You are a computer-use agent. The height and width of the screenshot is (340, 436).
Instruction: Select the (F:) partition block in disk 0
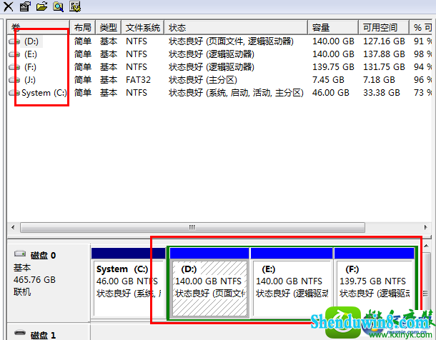(375, 283)
